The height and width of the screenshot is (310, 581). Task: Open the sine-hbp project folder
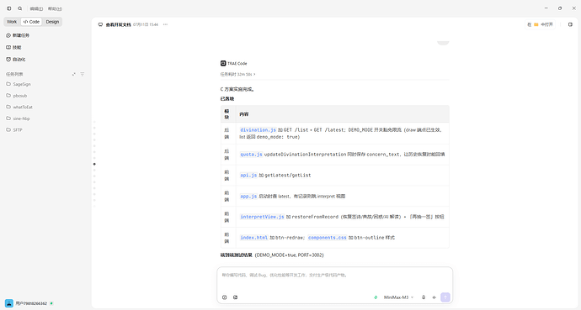point(18,118)
